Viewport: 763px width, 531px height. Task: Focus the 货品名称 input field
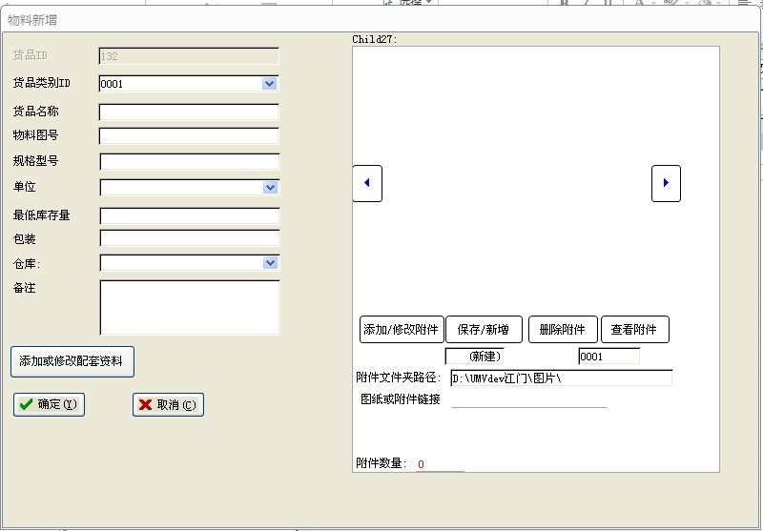pyautogui.click(x=189, y=112)
